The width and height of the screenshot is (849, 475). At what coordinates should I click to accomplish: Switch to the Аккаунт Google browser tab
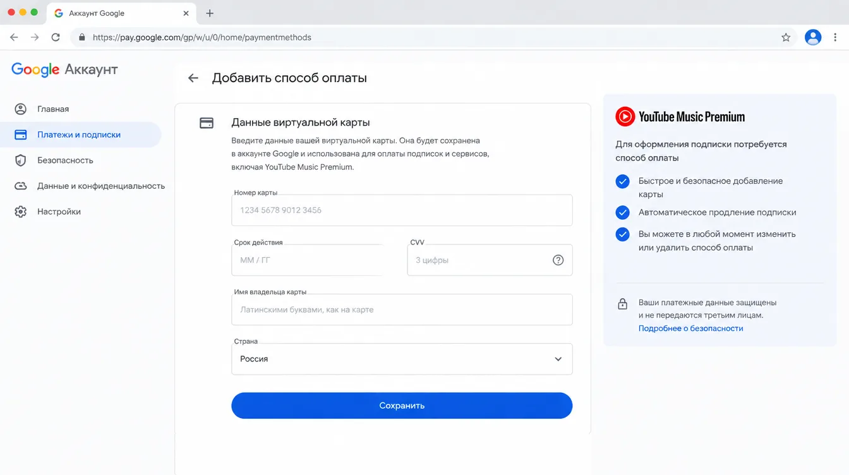click(121, 13)
